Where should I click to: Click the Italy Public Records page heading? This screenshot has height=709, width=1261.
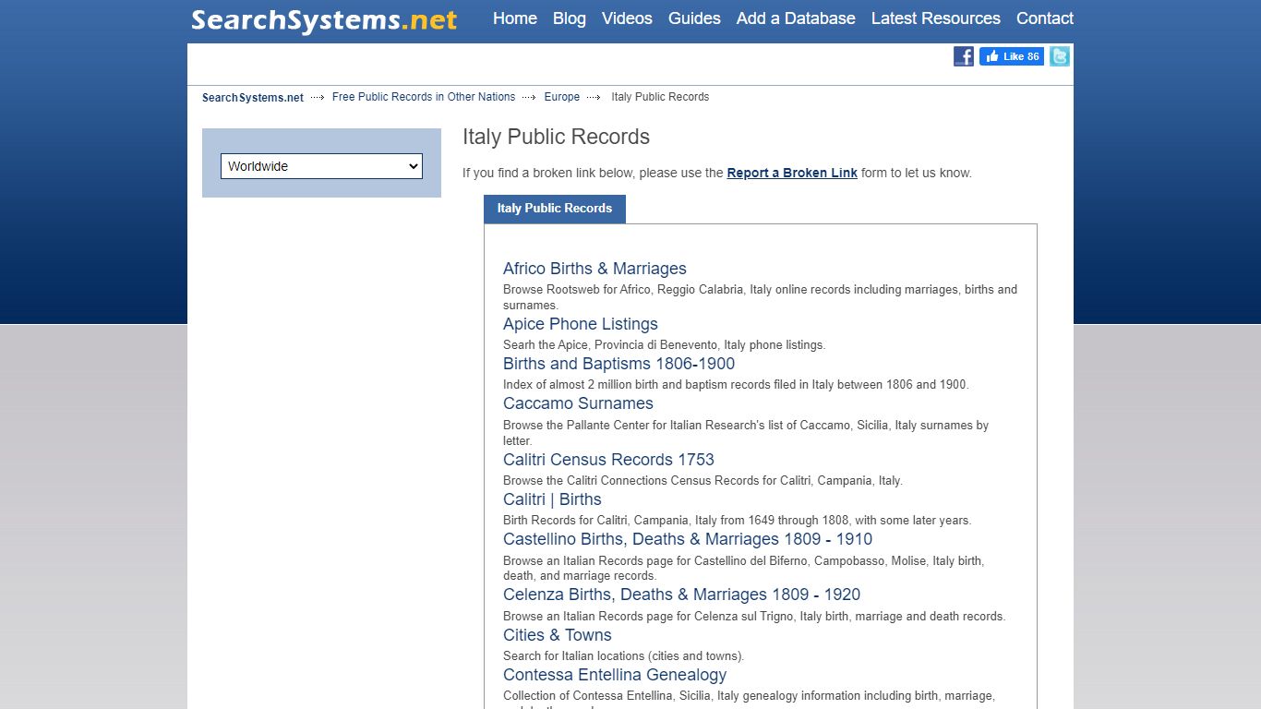556,137
